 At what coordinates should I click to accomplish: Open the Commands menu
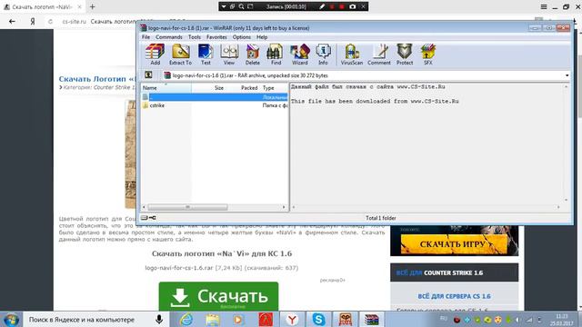point(169,37)
